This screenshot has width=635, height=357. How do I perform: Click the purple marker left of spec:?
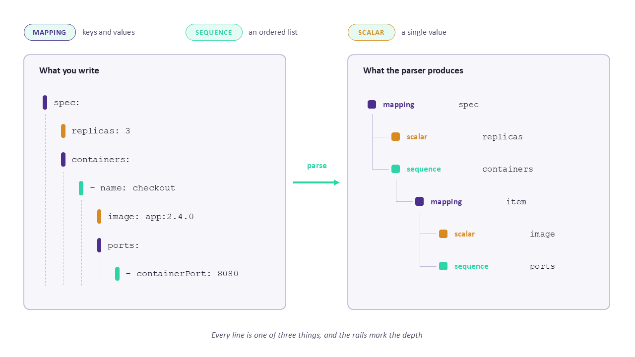[45, 103]
